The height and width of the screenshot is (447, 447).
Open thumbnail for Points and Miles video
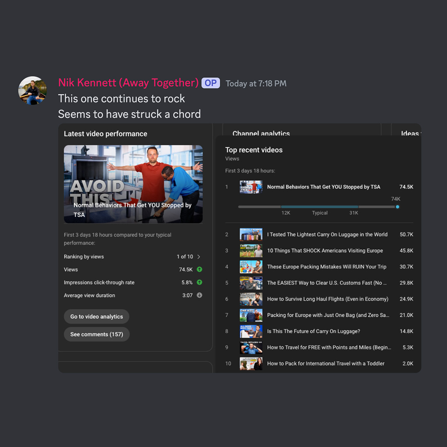251,347
